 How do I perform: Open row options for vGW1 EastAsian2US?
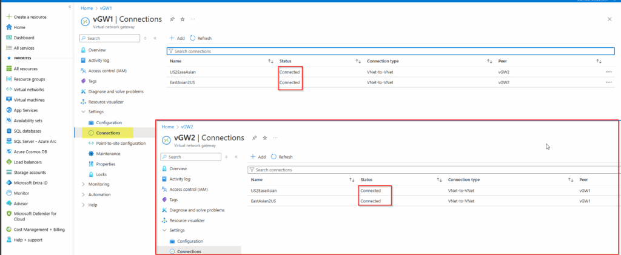tap(609, 82)
